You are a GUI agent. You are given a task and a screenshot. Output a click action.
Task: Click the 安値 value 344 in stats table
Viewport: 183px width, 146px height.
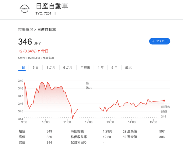pyautogui.click(x=49, y=143)
